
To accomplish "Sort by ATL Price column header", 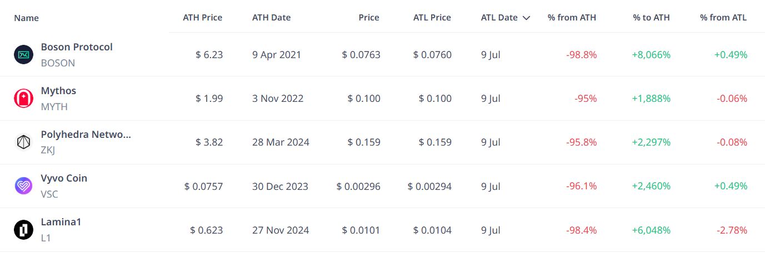I will coord(432,18).
